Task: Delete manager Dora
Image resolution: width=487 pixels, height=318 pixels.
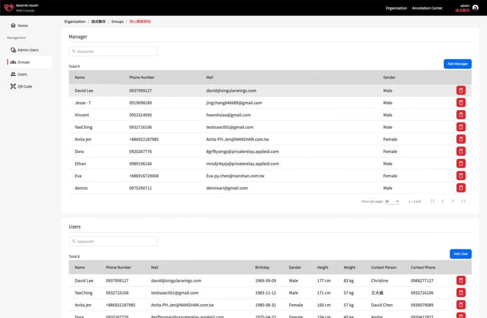Action: [x=460, y=151]
